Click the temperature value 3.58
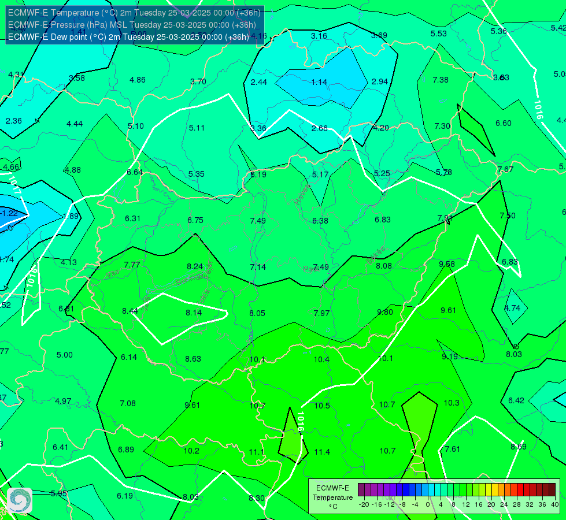The image size is (566, 520). click(x=77, y=78)
